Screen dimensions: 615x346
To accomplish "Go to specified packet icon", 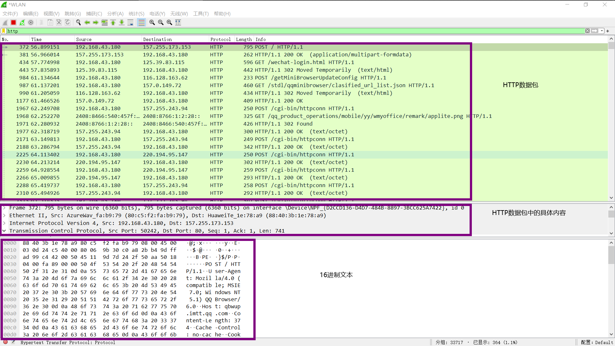I will click(104, 22).
